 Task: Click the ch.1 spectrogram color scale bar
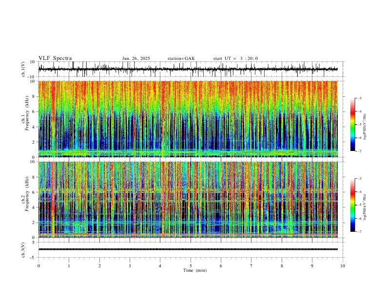pos(353,125)
